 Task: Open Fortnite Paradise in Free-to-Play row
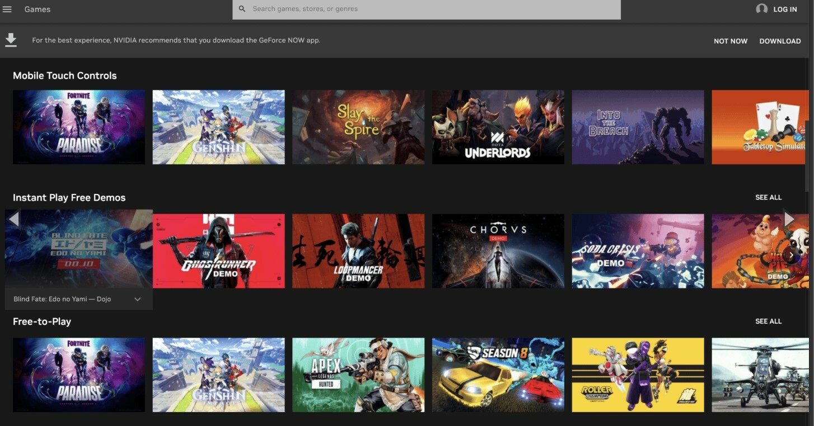coord(79,375)
